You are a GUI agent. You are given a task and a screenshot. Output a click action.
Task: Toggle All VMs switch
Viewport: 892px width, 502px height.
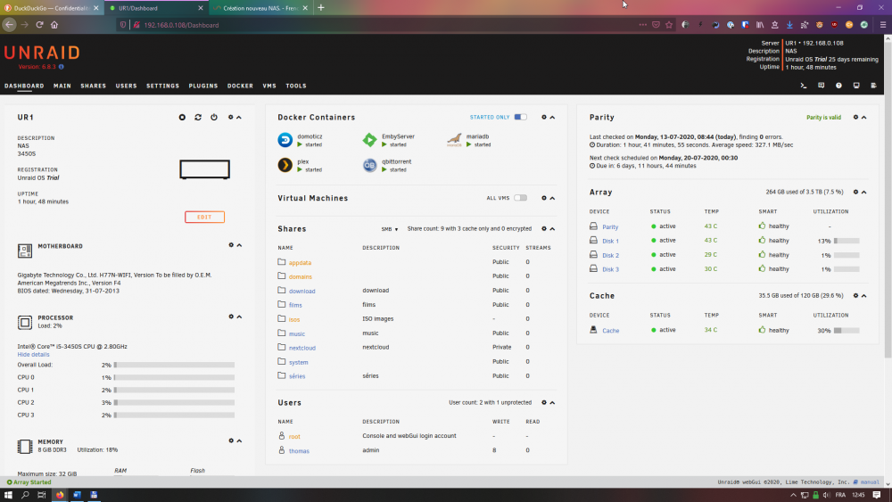click(x=521, y=198)
